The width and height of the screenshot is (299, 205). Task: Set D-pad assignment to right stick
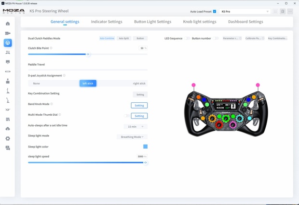(139, 84)
